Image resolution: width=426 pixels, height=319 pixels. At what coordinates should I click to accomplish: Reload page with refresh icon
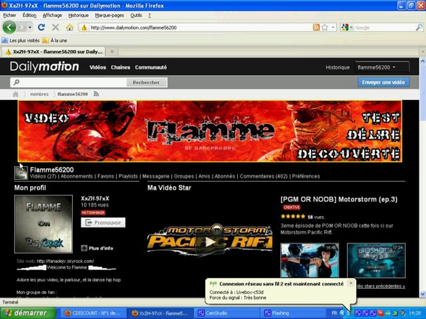[41, 27]
